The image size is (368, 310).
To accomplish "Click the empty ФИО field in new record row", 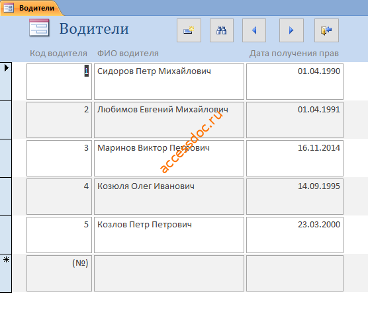I will coord(169,273).
